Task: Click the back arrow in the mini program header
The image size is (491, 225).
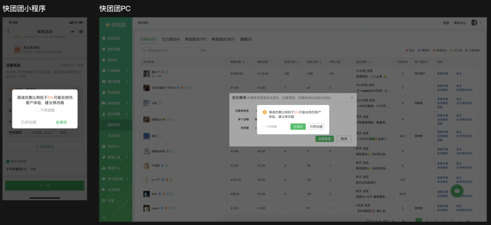Action: point(8,31)
